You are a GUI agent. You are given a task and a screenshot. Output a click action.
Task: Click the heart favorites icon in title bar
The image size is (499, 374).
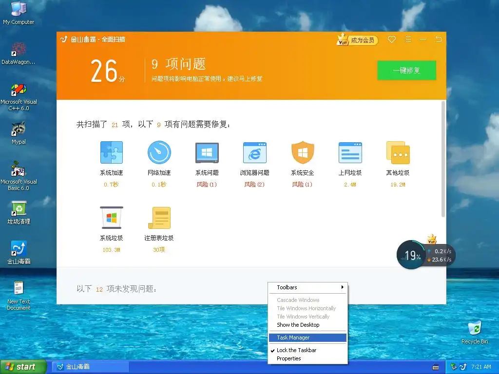click(x=392, y=39)
